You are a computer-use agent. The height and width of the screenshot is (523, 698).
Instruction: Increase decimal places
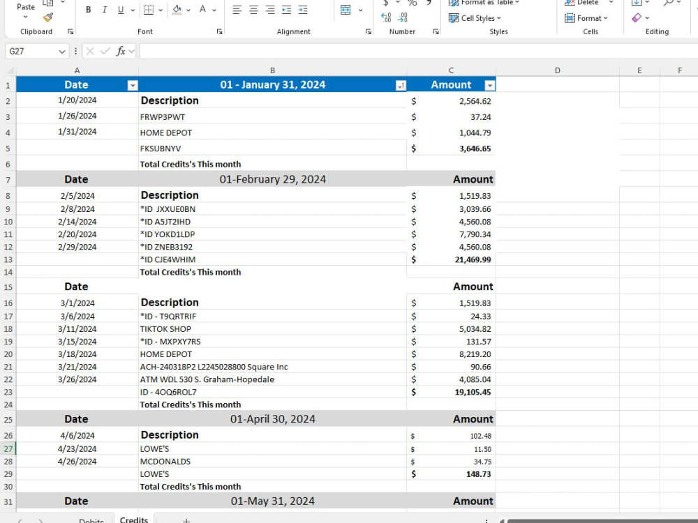(x=386, y=17)
